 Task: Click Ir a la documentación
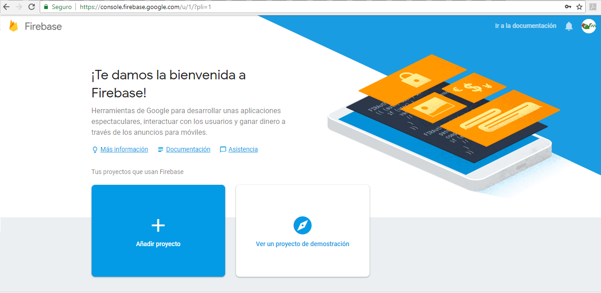click(x=526, y=26)
